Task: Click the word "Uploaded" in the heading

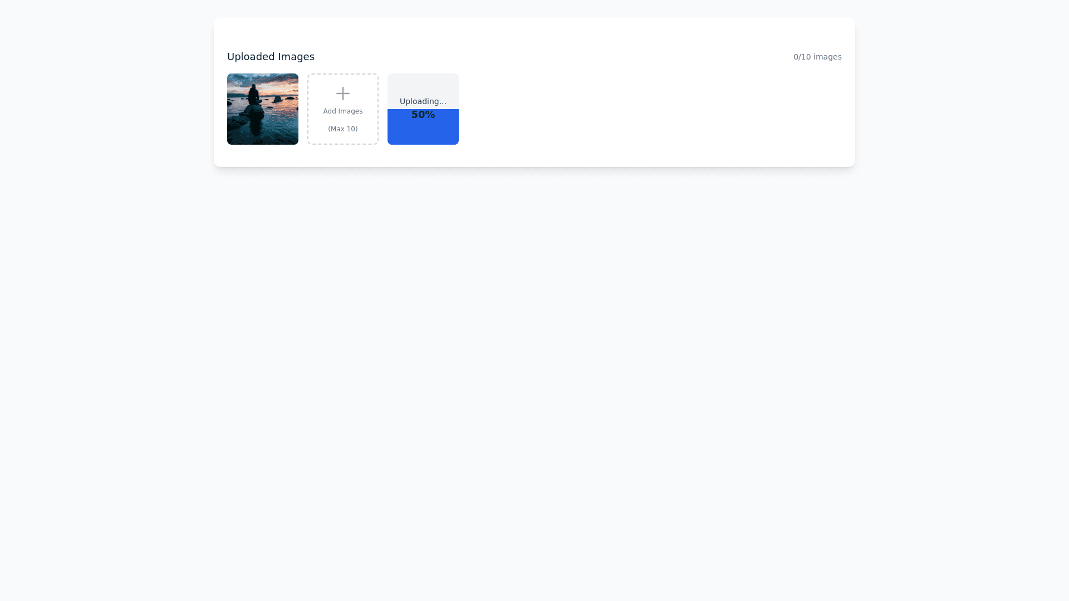Action: coord(251,57)
